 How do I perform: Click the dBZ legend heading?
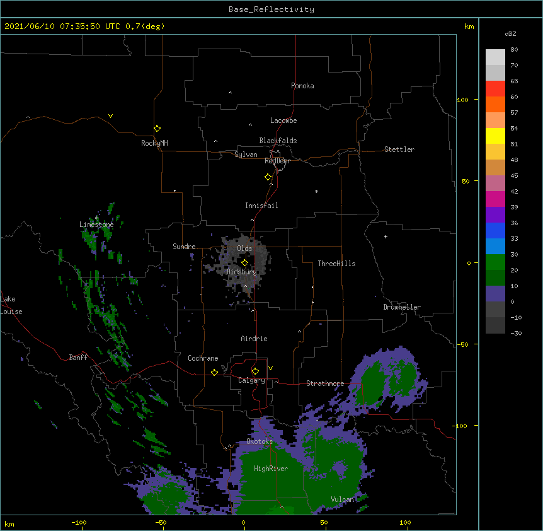click(510, 33)
